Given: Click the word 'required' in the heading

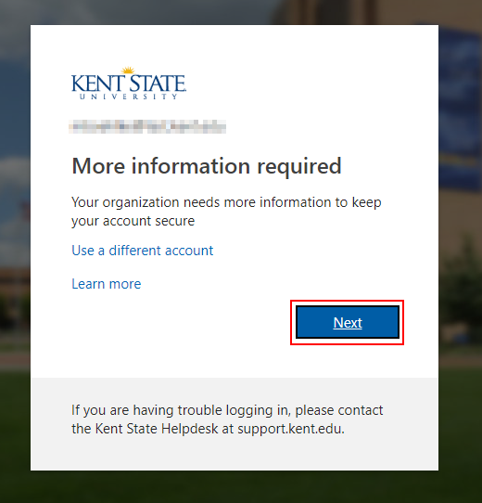Looking at the screenshot, I should point(299,167).
